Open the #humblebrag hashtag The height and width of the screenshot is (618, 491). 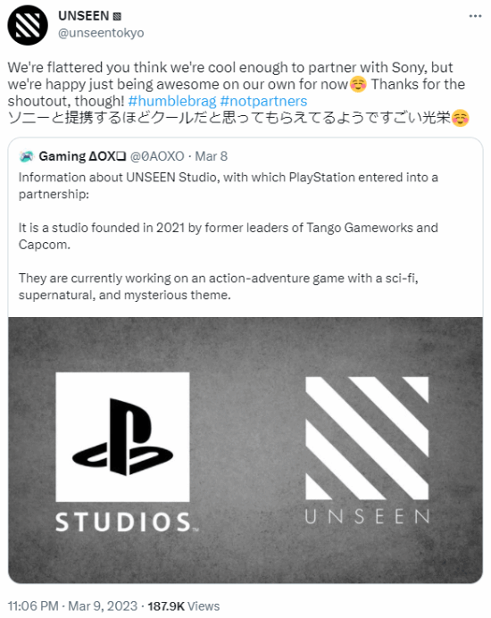click(172, 101)
